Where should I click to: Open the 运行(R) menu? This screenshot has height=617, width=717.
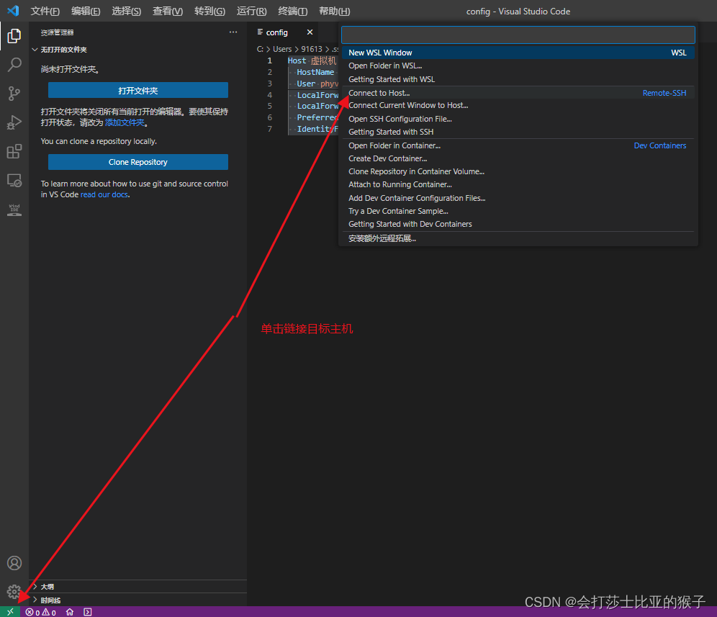click(x=251, y=11)
